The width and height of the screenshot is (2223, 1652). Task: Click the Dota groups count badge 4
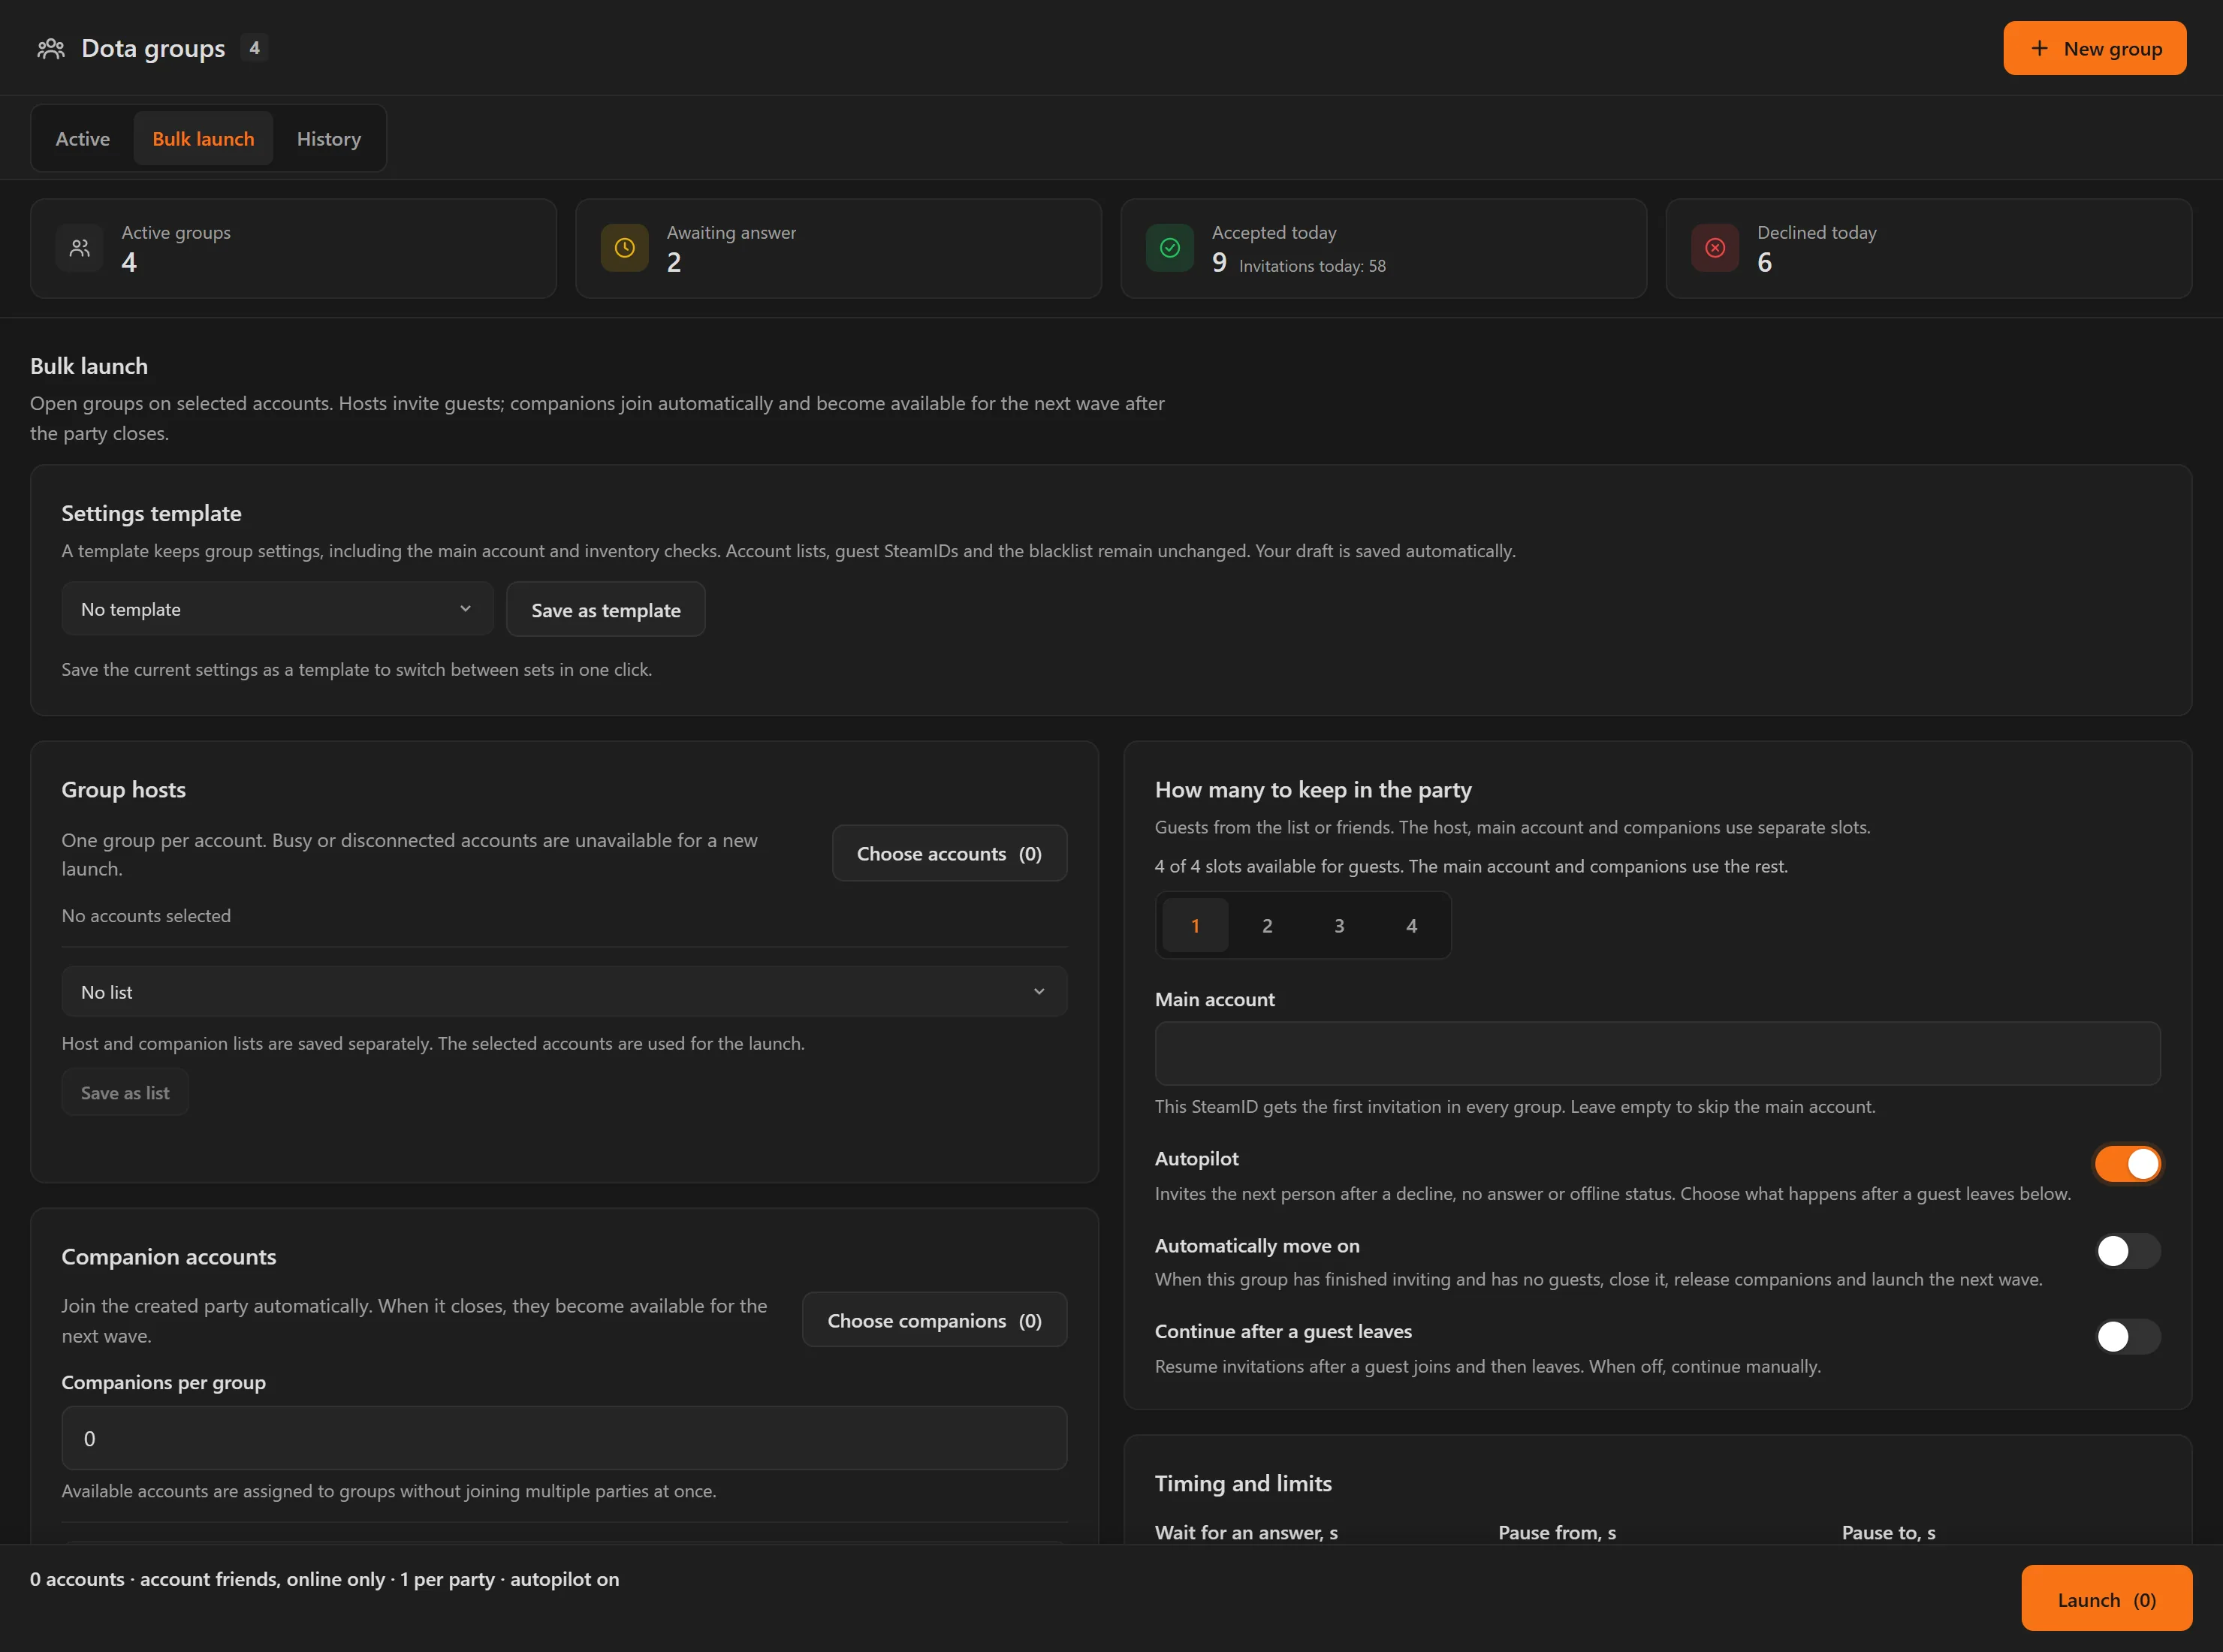coord(254,48)
